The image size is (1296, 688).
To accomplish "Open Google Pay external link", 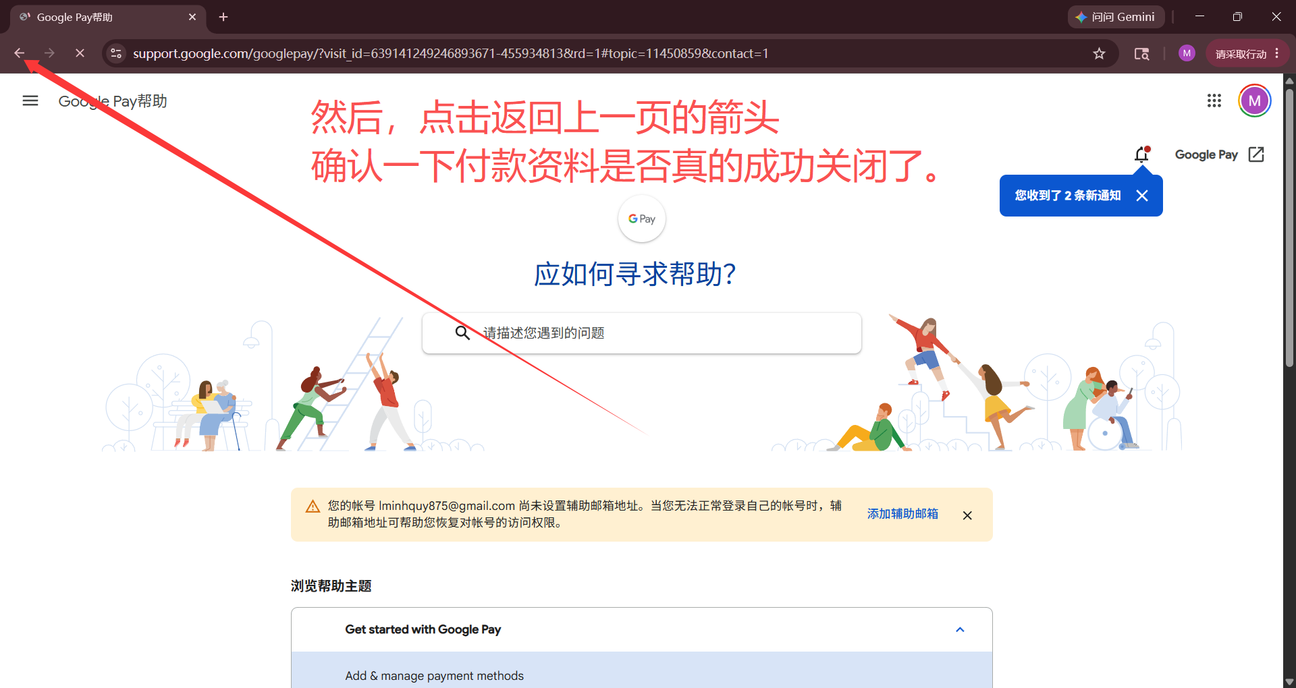I will pyautogui.click(x=1219, y=154).
